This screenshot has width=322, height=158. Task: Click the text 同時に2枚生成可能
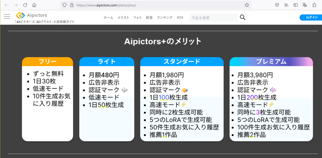tap(176, 112)
